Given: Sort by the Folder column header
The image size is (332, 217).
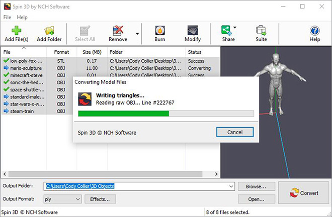Looking at the screenshot, I should coord(146,52).
